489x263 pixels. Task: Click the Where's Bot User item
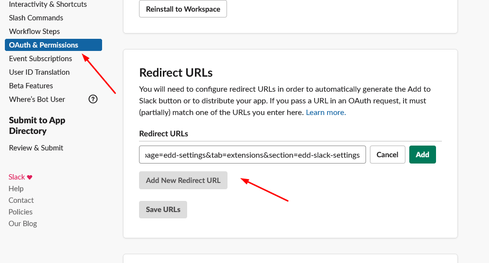click(x=37, y=99)
